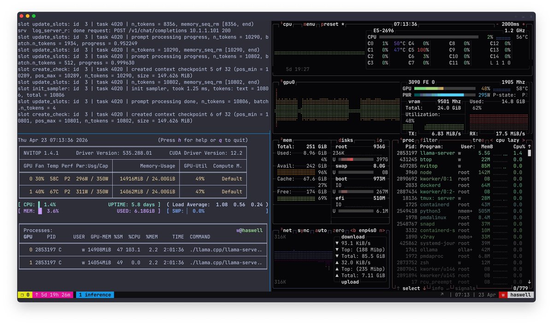Close the terminal window with red button
Viewport: 553px width, 325px height.
pyautogui.click(x=21, y=16)
